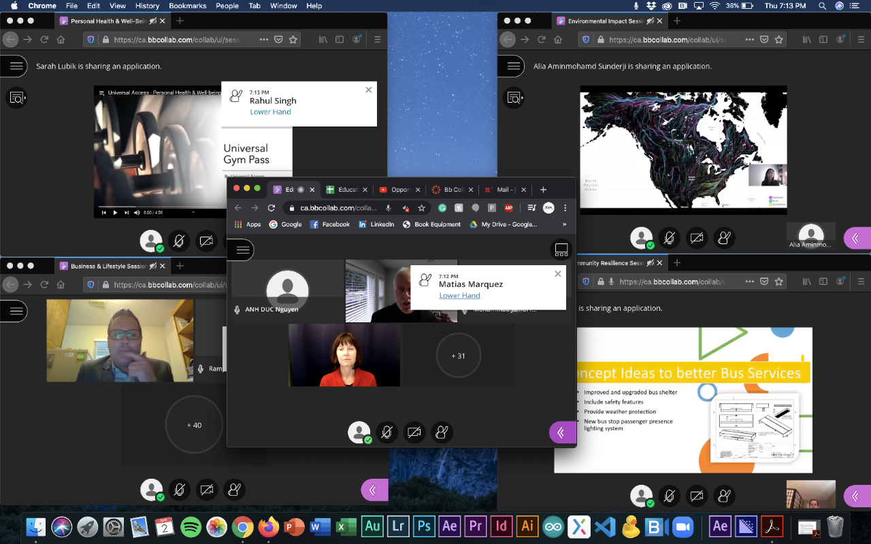Save to Pocket in Personal Health window

278,40
